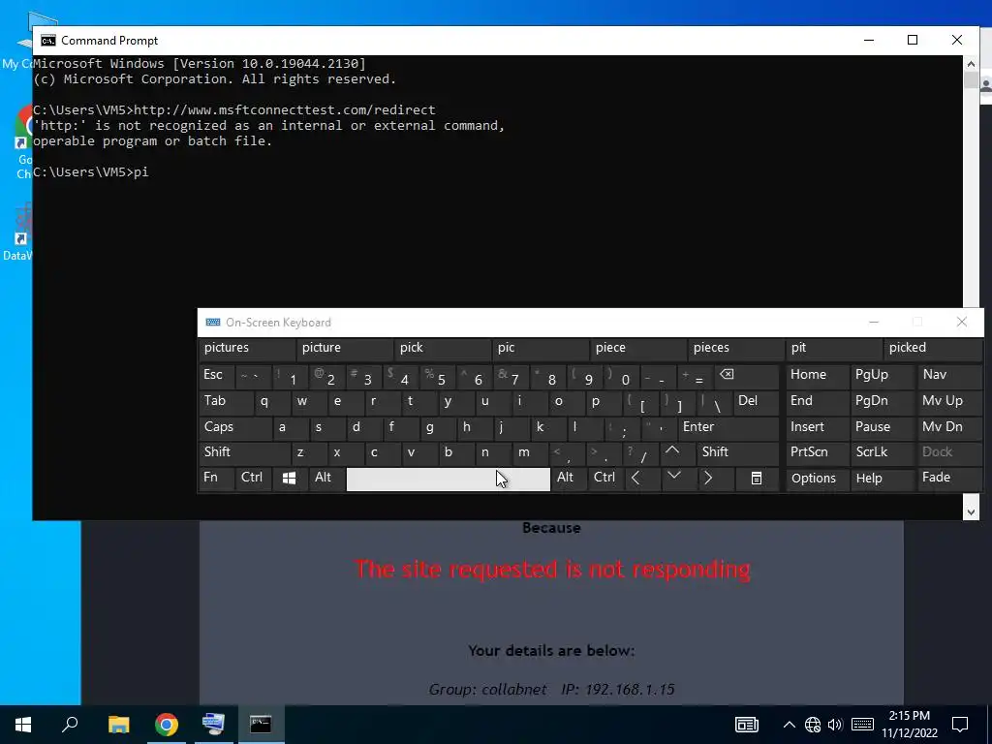The height and width of the screenshot is (744, 992).
Task: Tap the number 5 key
Action: [438, 378]
